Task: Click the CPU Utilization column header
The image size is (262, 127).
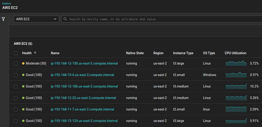Action: pyautogui.click(x=235, y=53)
